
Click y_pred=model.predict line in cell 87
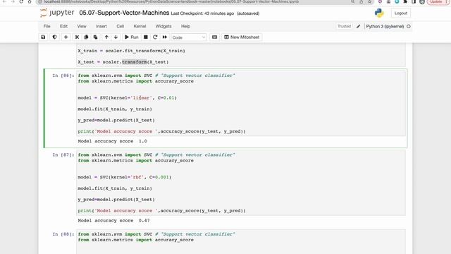[116, 200]
